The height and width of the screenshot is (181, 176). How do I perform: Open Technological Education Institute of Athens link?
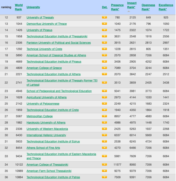pyautogui.click(x=54, y=74)
